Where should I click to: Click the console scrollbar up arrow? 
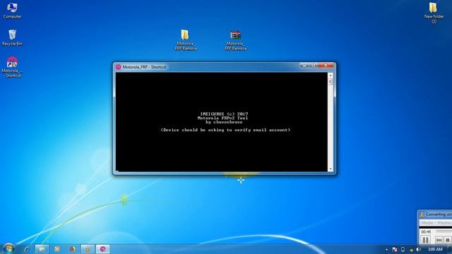(x=331, y=75)
